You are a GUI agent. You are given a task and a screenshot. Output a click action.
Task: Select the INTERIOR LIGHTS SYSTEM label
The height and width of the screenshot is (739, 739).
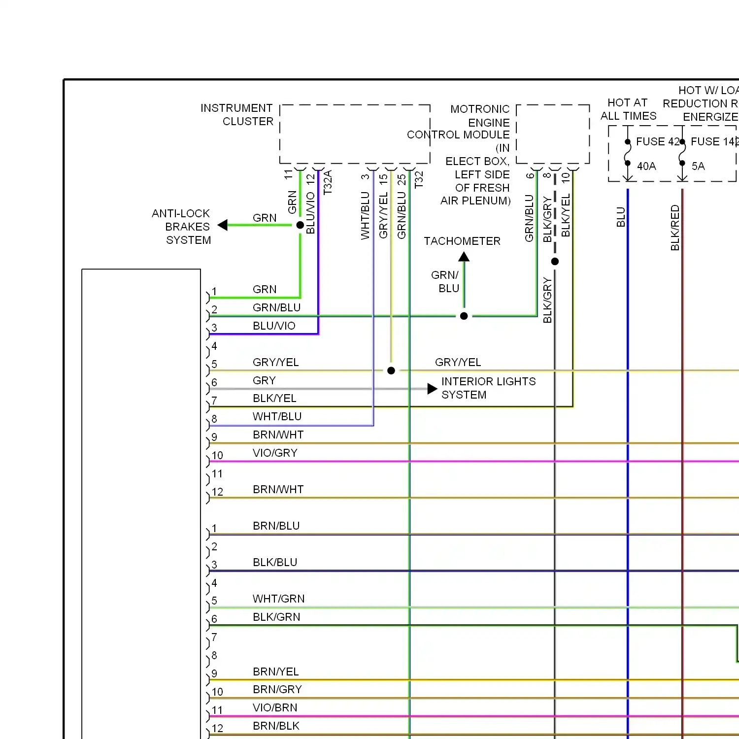point(488,388)
